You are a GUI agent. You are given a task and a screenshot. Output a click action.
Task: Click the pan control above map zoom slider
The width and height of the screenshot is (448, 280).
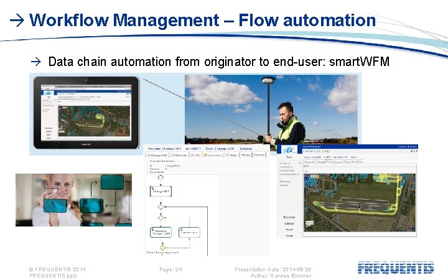pos(307,178)
